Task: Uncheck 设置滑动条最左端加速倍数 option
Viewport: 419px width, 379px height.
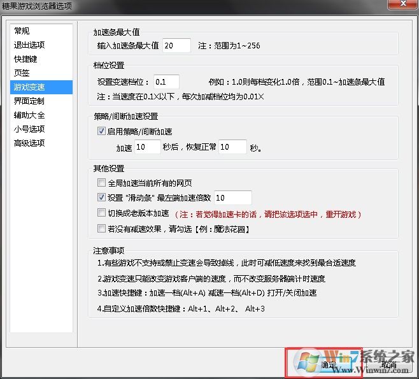Action: 101,197
